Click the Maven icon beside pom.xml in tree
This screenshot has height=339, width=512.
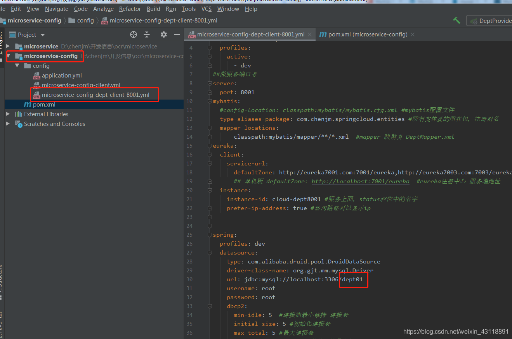click(x=28, y=105)
